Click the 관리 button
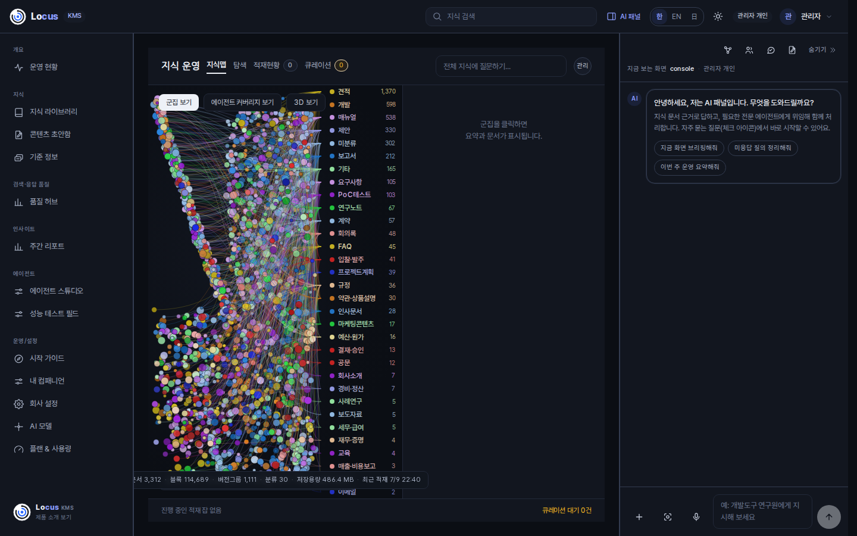 [583, 66]
